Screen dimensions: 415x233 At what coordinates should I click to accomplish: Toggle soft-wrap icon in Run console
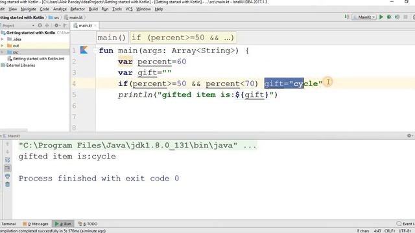(x=7, y=160)
